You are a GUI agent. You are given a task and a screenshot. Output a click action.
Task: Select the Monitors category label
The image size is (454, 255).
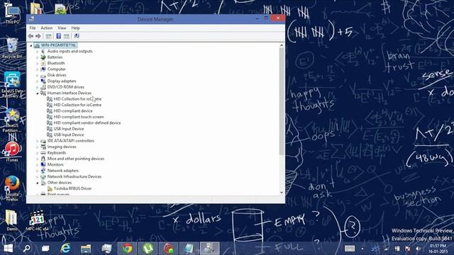click(55, 164)
